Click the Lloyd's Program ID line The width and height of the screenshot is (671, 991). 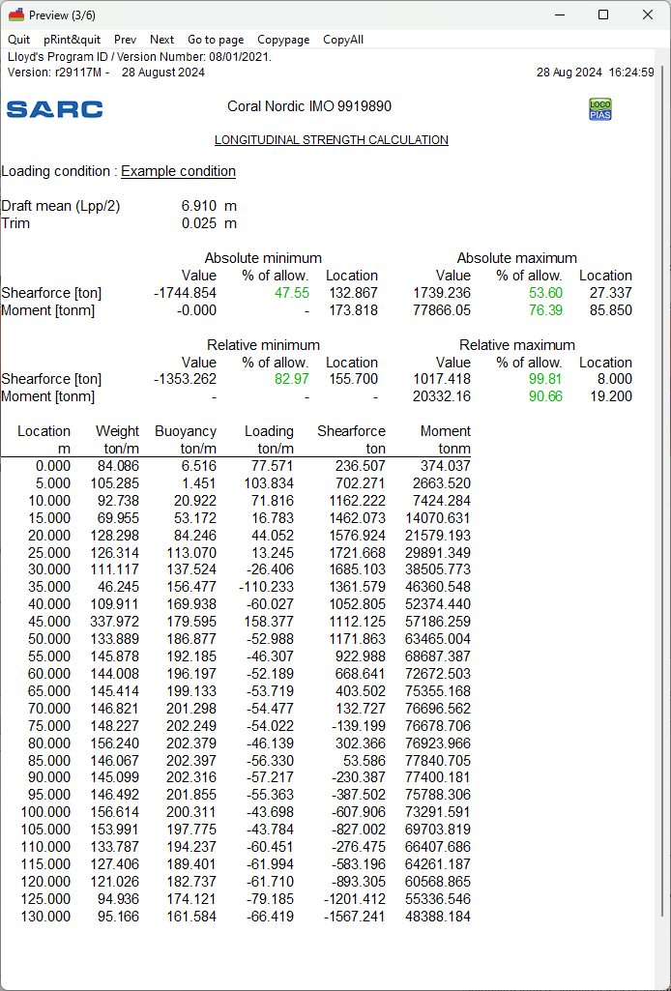pyautogui.click(x=139, y=57)
